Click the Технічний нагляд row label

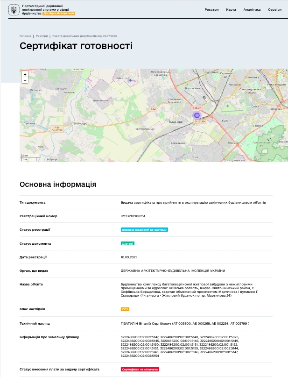tap(35, 324)
